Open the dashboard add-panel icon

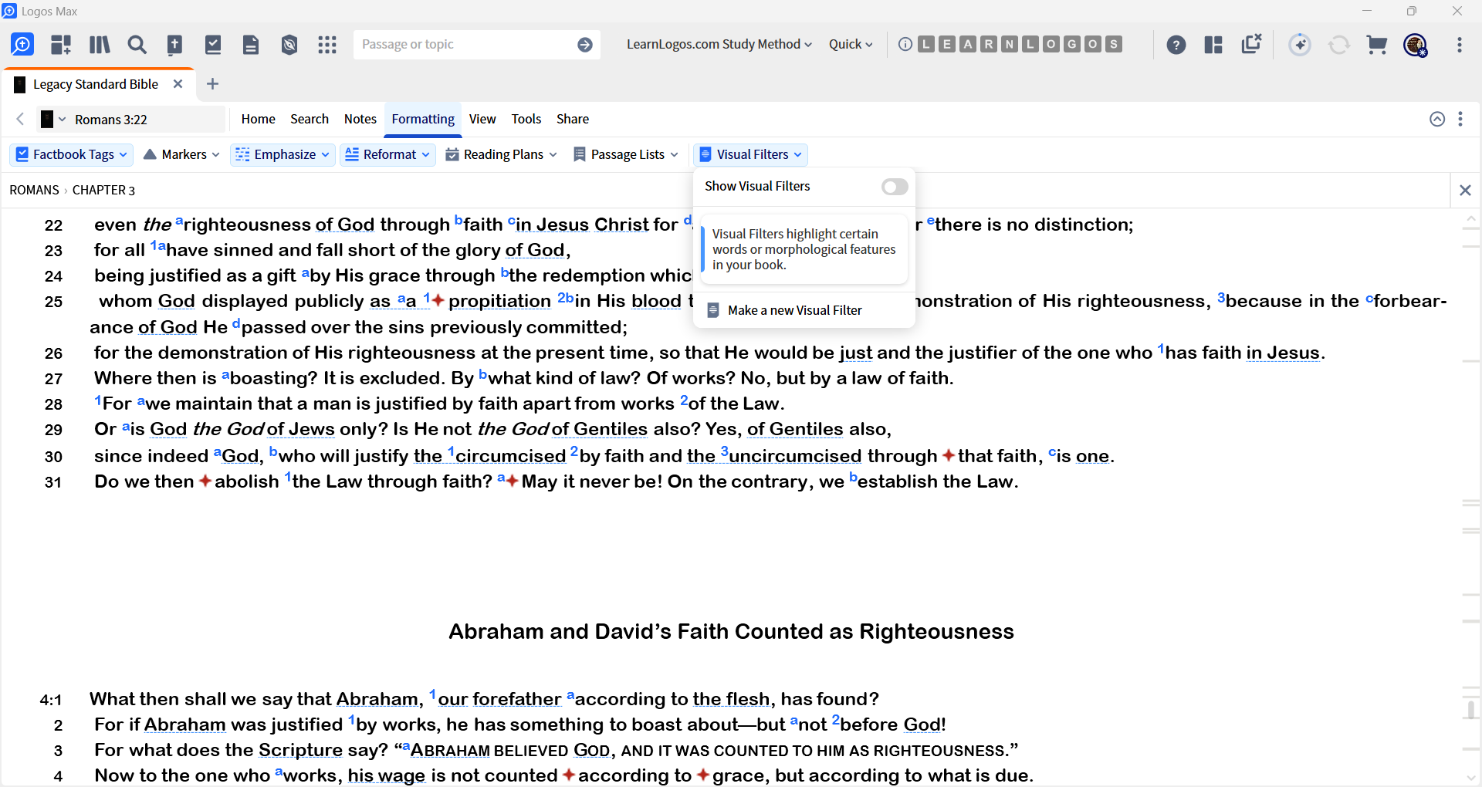tap(61, 45)
